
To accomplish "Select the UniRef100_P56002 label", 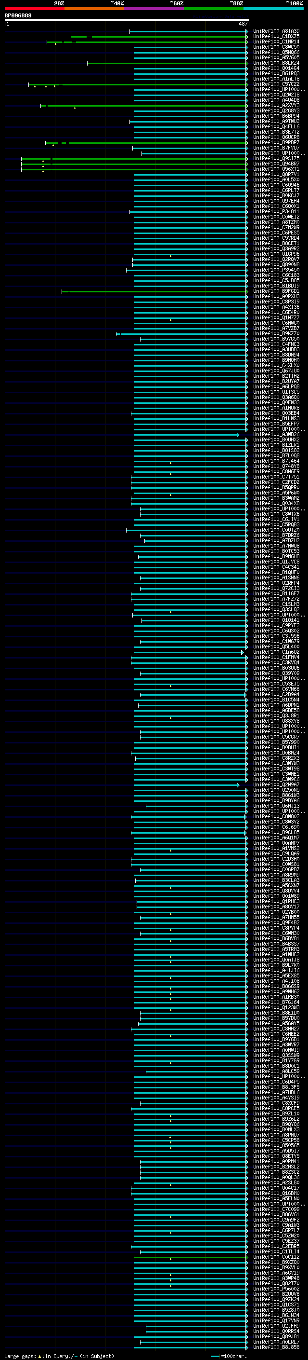I will 276,1289.
